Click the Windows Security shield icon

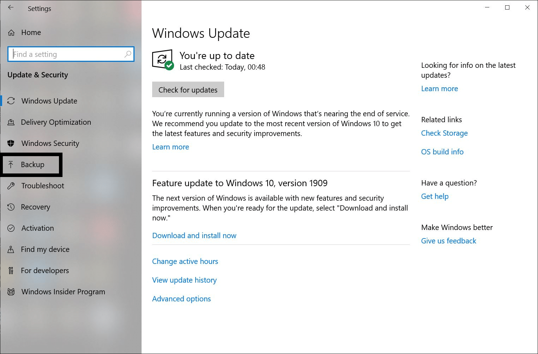click(12, 143)
